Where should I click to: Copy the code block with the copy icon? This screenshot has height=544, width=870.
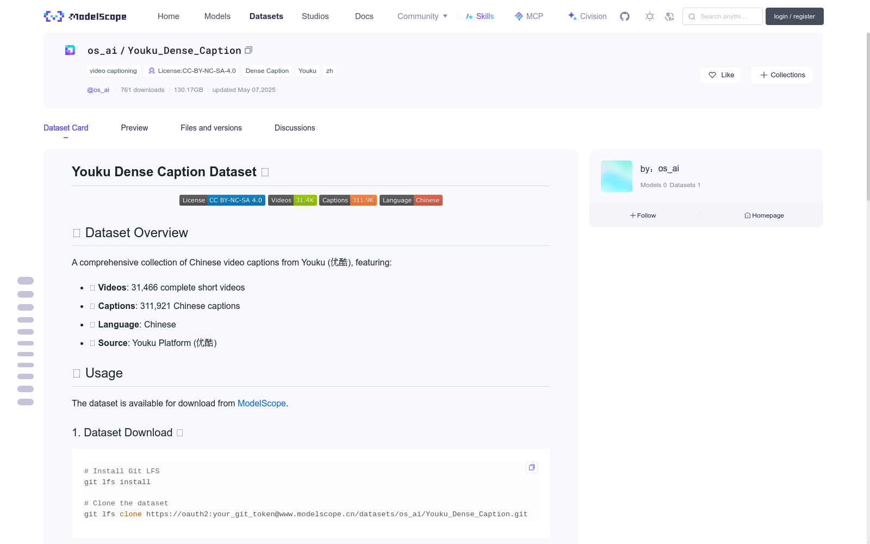pyautogui.click(x=532, y=467)
